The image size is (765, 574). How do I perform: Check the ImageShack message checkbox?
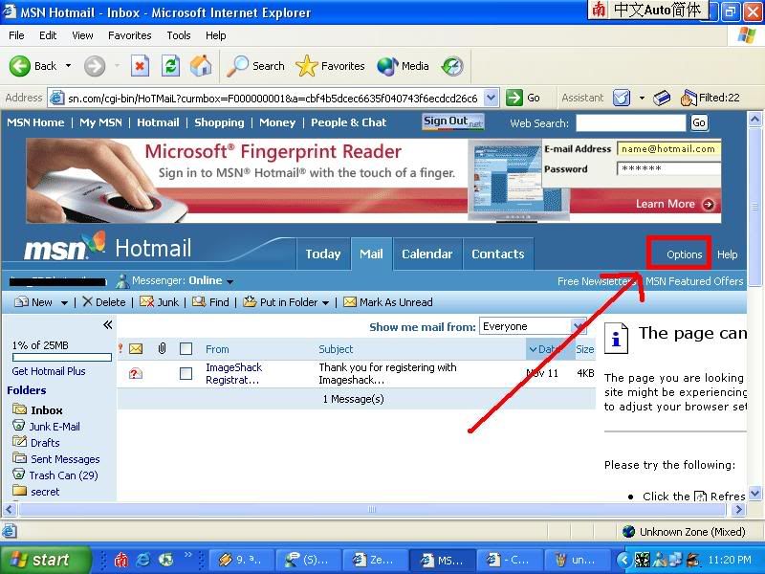tap(186, 374)
